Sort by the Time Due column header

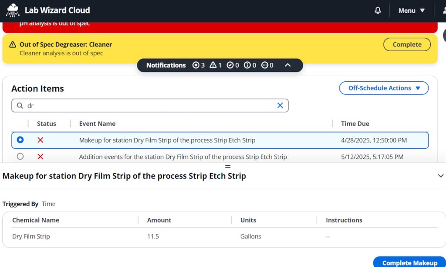(355, 123)
